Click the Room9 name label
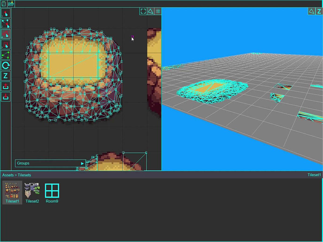323x242 pixels. pos(52,201)
